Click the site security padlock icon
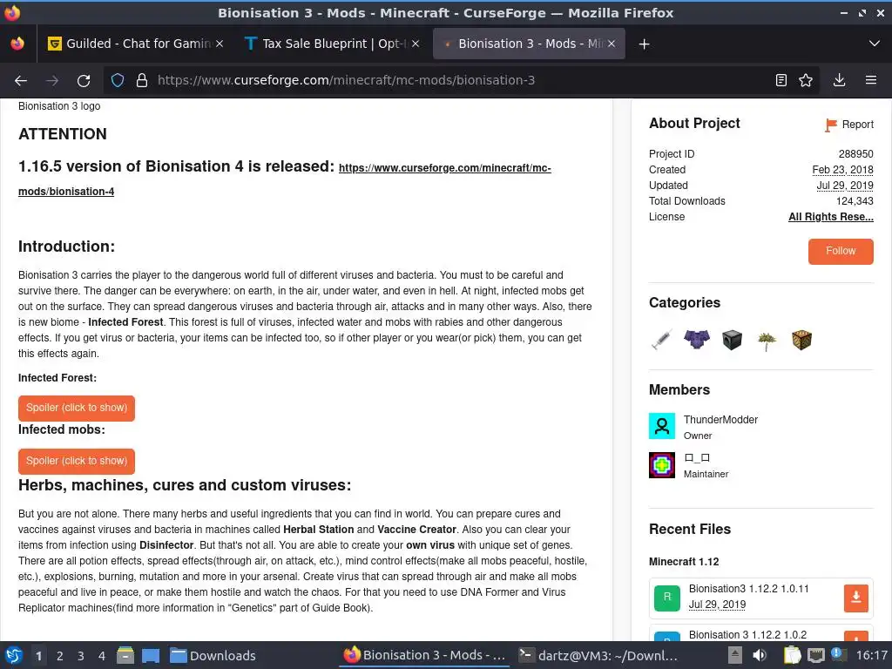This screenshot has height=669, width=892. (x=142, y=80)
